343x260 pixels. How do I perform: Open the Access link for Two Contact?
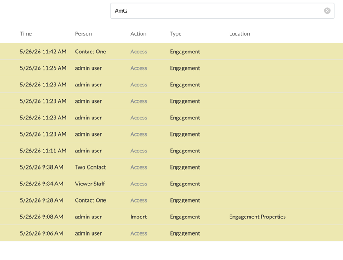click(139, 167)
